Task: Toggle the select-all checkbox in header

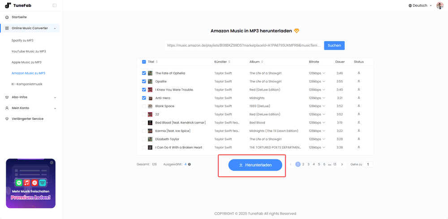Action: (144, 62)
